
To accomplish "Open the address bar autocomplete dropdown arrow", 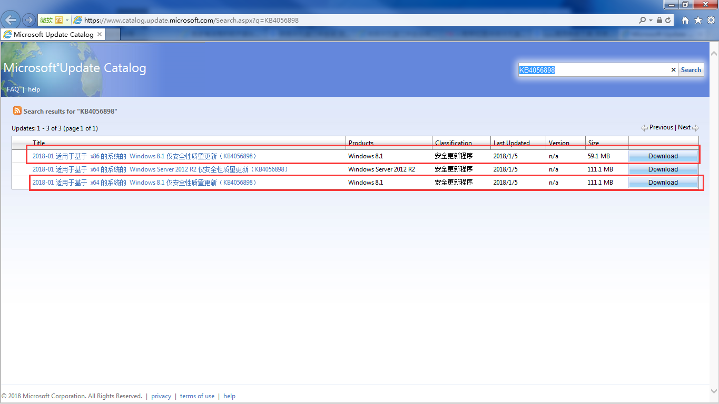I will pyautogui.click(x=651, y=20).
